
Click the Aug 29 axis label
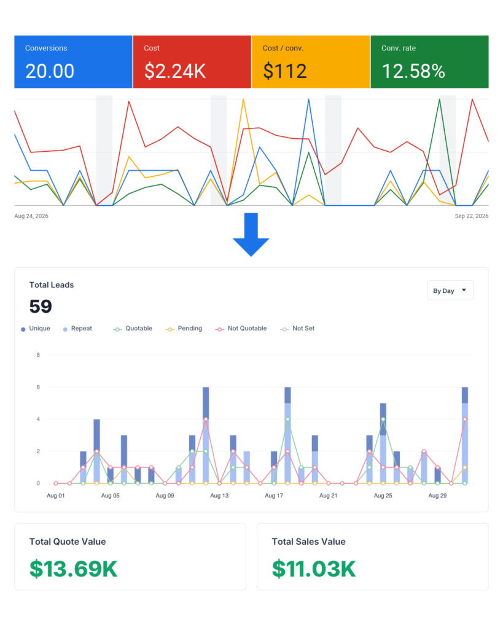click(438, 496)
